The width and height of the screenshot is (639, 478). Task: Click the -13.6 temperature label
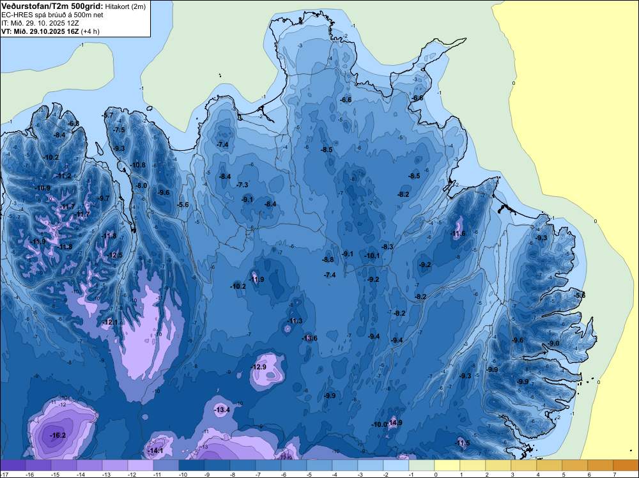tap(309, 338)
